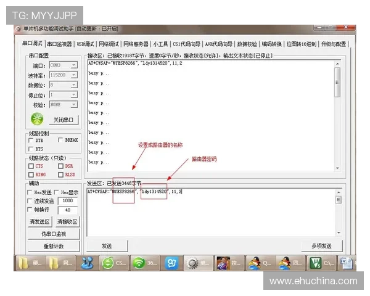Switch to the 串口监视器 tab
The height and width of the screenshot is (296, 370).
click(59, 44)
